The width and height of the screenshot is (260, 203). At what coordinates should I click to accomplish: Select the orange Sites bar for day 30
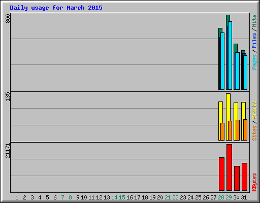click(x=238, y=130)
